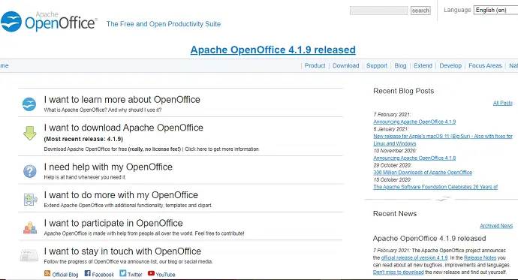Click the blue question mark help icon
Screen dimensions: 518x280
(x=30, y=171)
